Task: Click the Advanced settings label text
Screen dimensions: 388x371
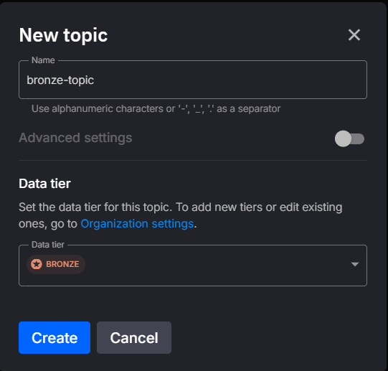Action: coord(75,138)
